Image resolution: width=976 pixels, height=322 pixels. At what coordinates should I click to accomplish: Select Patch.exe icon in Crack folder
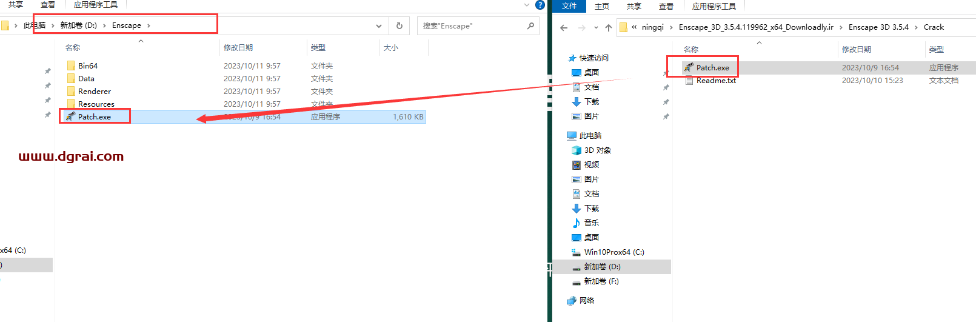click(x=689, y=67)
